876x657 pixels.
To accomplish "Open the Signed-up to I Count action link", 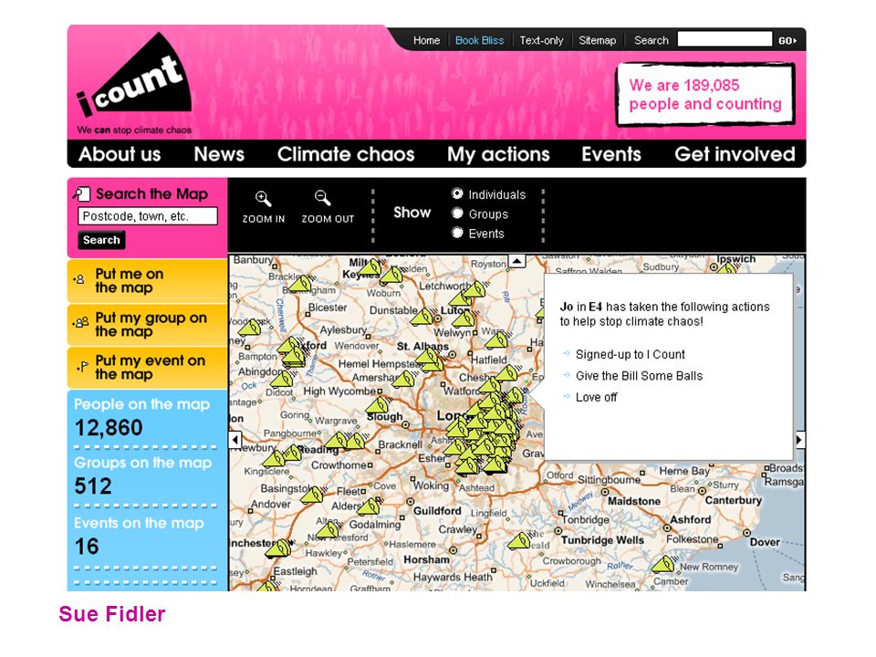I will pyautogui.click(x=631, y=354).
